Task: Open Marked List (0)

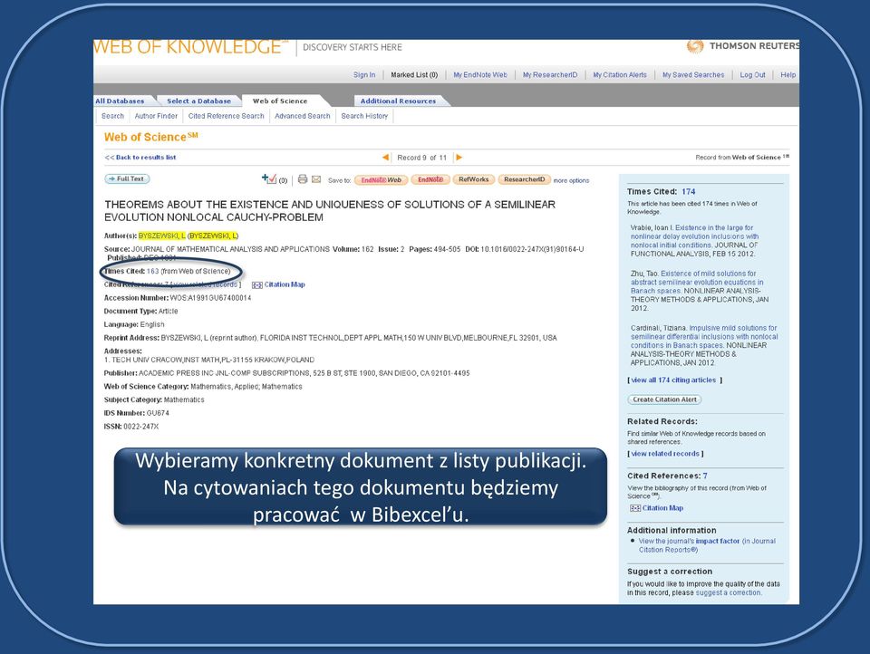Action: tap(414, 75)
